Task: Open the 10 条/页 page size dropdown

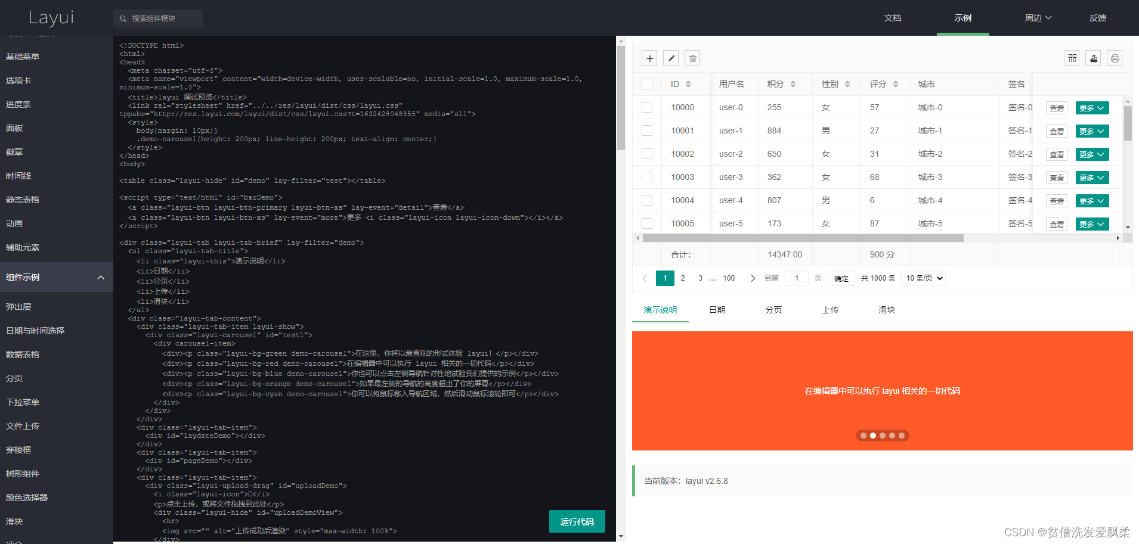Action: point(923,278)
